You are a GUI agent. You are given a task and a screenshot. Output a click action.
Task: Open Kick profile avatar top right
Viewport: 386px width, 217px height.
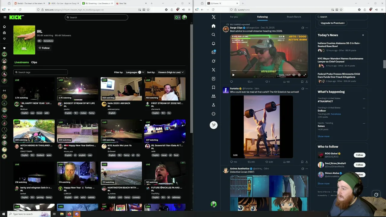click(184, 17)
